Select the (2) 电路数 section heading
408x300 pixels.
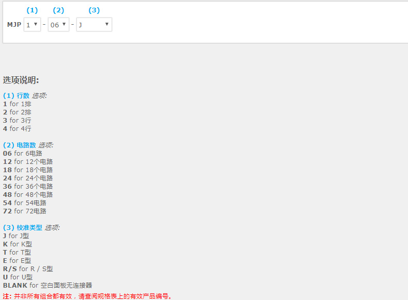20,145
